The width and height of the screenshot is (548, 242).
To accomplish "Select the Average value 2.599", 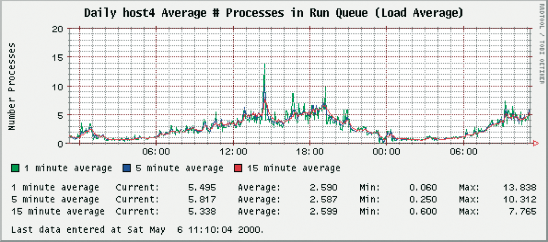I will tap(324, 211).
